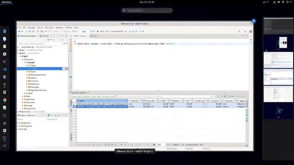Click the Rollback toolbar button
The image size is (294, 165).
coord(65,32)
